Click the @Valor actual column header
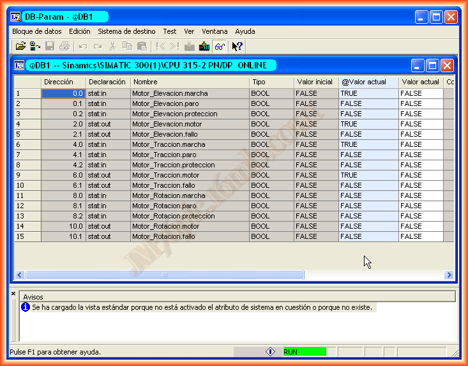 [x=368, y=82]
